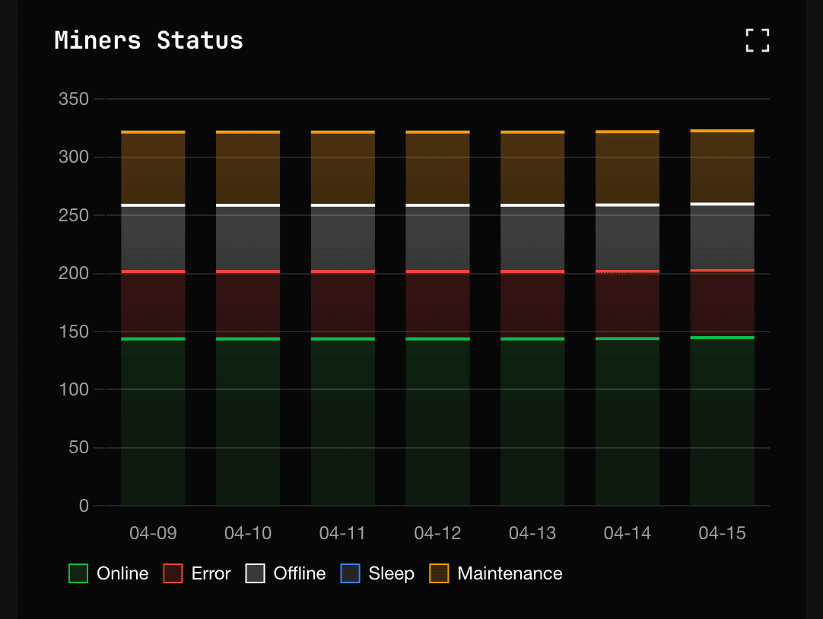Click the 04-10 x-axis label
Image resolution: width=823 pixels, height=619 pixels.
[x=247, y=533]
